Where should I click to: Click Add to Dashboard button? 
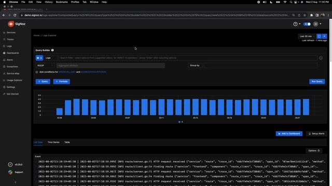[289, 134]
